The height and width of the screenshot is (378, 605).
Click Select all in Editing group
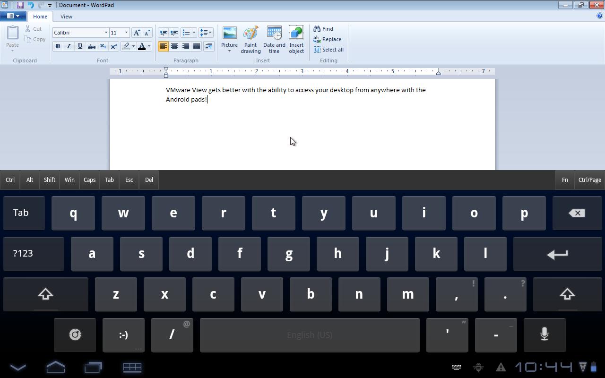point(328,50)
